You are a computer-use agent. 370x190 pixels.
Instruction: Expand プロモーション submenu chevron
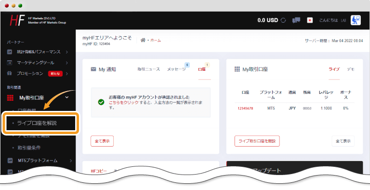coord(67,73)
